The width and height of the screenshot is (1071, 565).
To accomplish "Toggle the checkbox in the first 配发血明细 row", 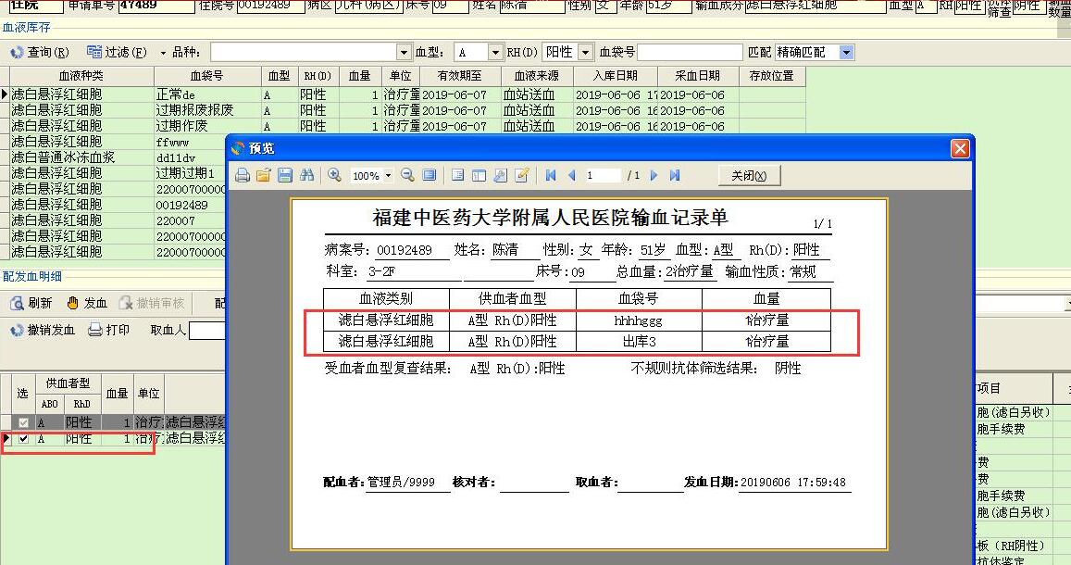I will [23, 423].
